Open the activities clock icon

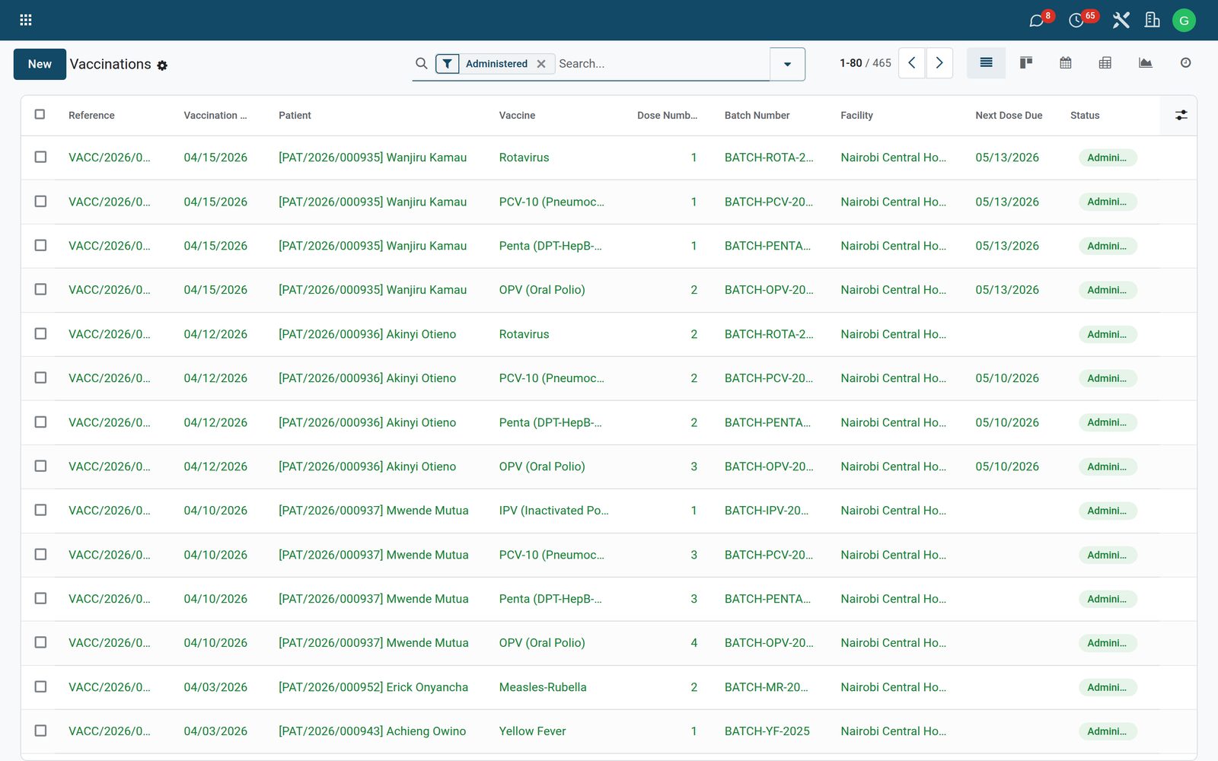(1076, 20)
